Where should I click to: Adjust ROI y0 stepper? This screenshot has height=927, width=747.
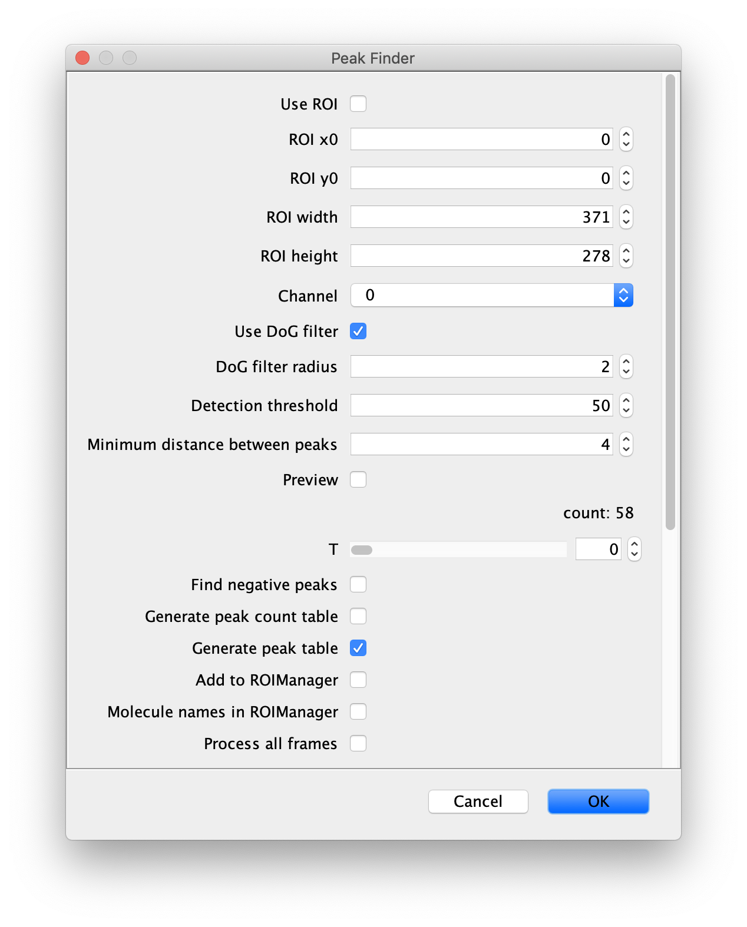tap(626, 178)
